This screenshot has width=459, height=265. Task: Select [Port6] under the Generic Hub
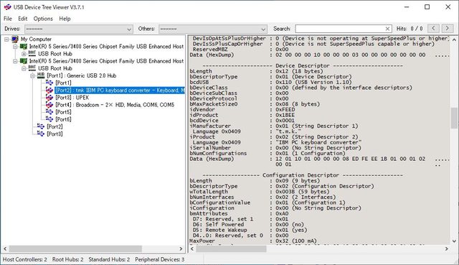pos(63,120)
